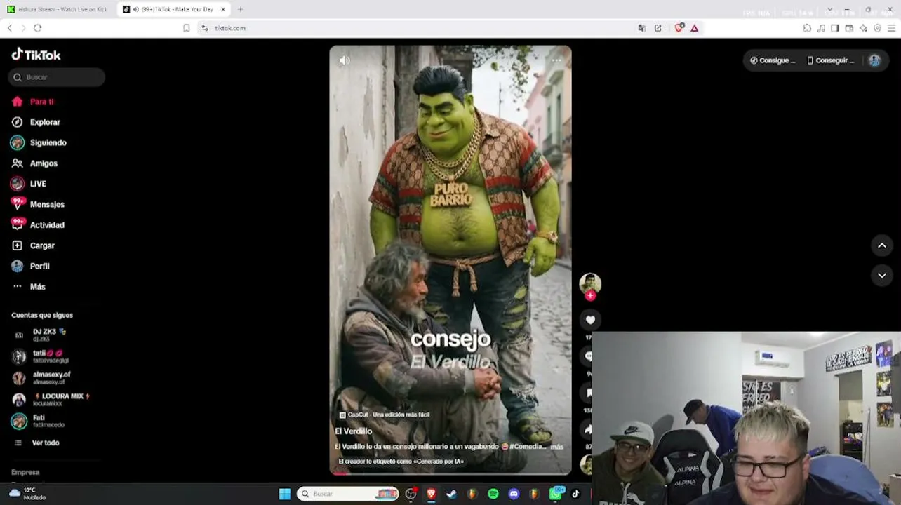Click the Consigue coins button
The height and width of the screenshot is (505, 901).
[x=773, y=60]
